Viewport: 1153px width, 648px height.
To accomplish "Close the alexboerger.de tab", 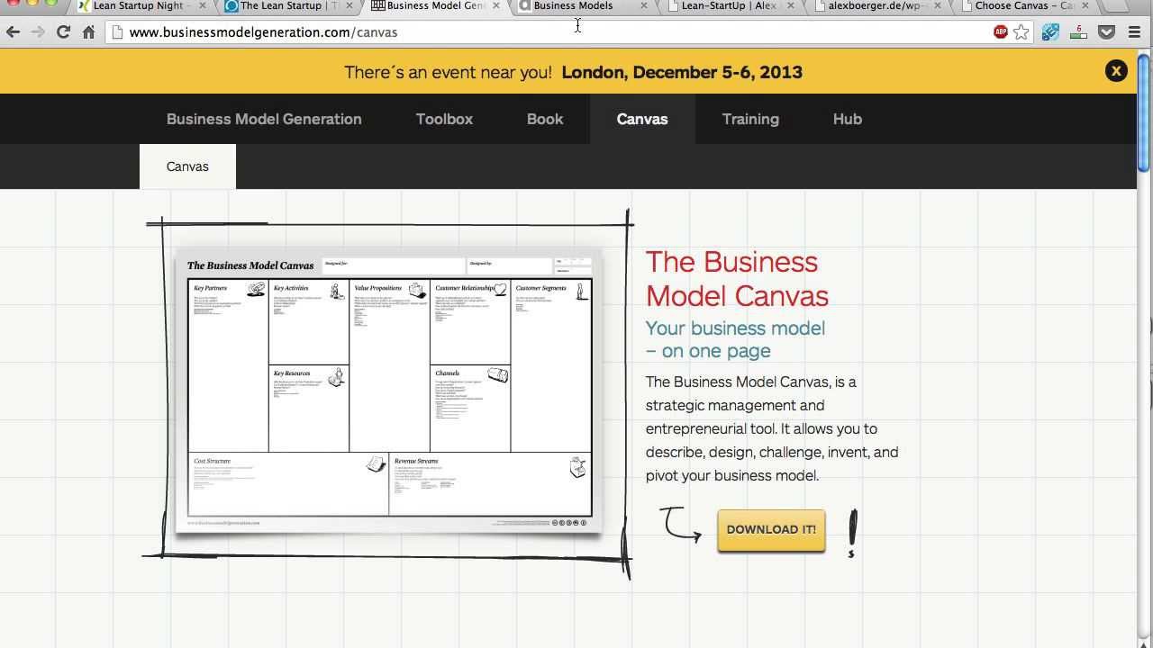I will pos(938,5).
